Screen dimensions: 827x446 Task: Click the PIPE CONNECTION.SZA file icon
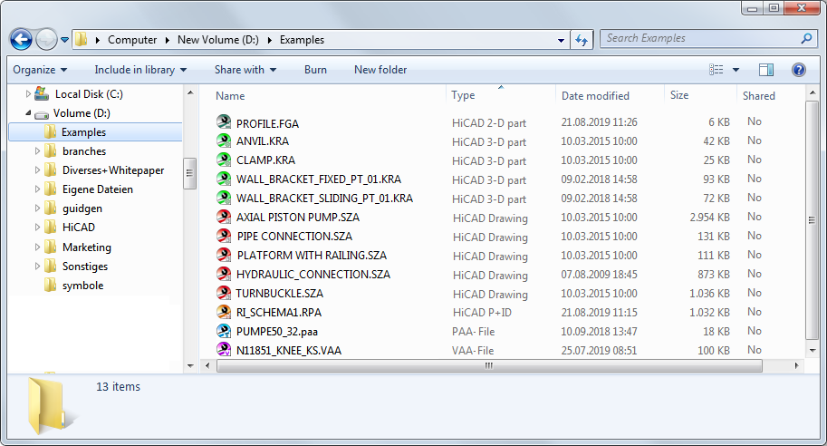pyautogui.click(x=224, y=236)
